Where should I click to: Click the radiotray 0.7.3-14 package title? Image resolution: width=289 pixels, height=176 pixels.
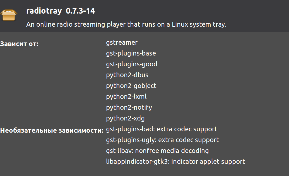[61, 11]
